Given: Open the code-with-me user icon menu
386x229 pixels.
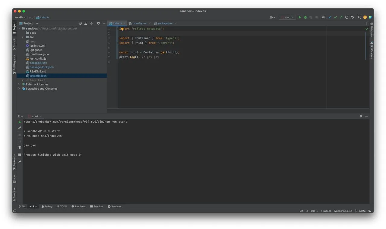Looking at the screenshot, I should [x=272, y=17].
